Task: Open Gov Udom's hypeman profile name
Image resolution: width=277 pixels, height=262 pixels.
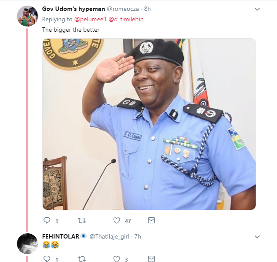Action: (x=71, y=9)
